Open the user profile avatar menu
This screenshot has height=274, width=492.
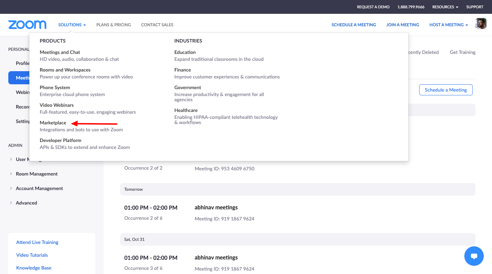481,24
